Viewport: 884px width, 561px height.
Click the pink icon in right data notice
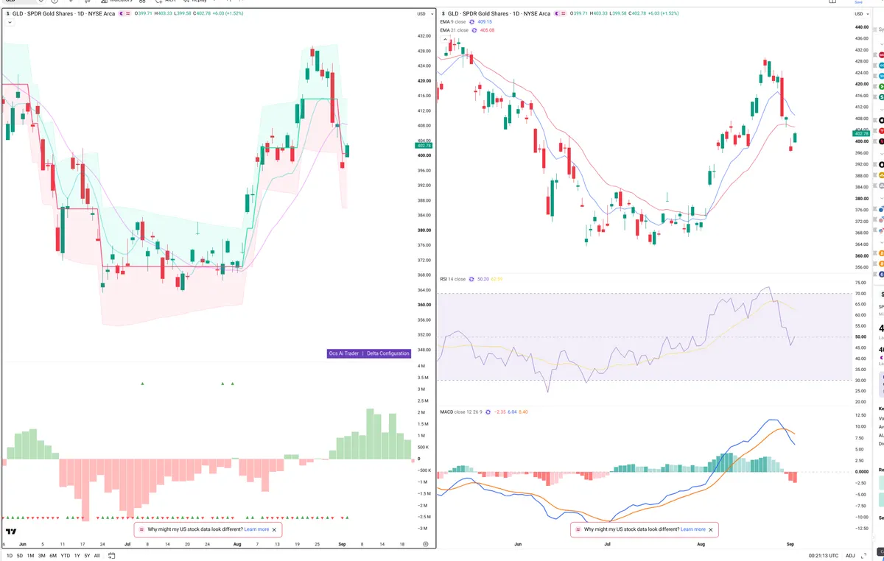point(578,529)
